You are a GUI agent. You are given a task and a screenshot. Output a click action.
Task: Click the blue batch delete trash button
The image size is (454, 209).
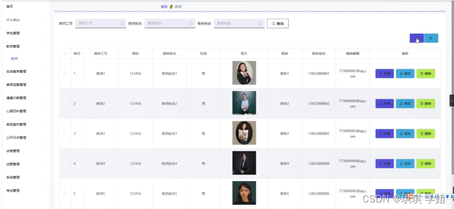431,38
